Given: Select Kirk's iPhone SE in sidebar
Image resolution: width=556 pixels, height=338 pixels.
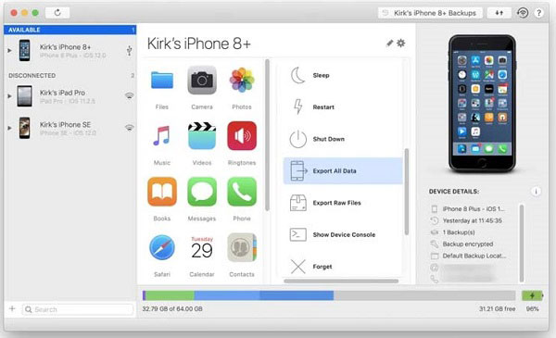Looking at the screenshot, I should (x=69, y=128).
